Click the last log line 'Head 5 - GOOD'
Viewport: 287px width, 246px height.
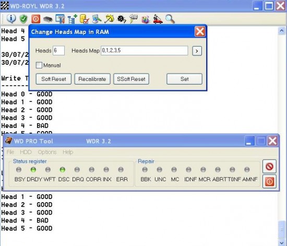(x=27, y=228)
